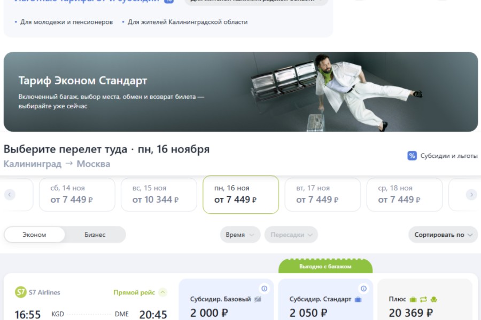Select date вс, 15 ноя
The width and height of the screenshot is (481, 320).
159,195
